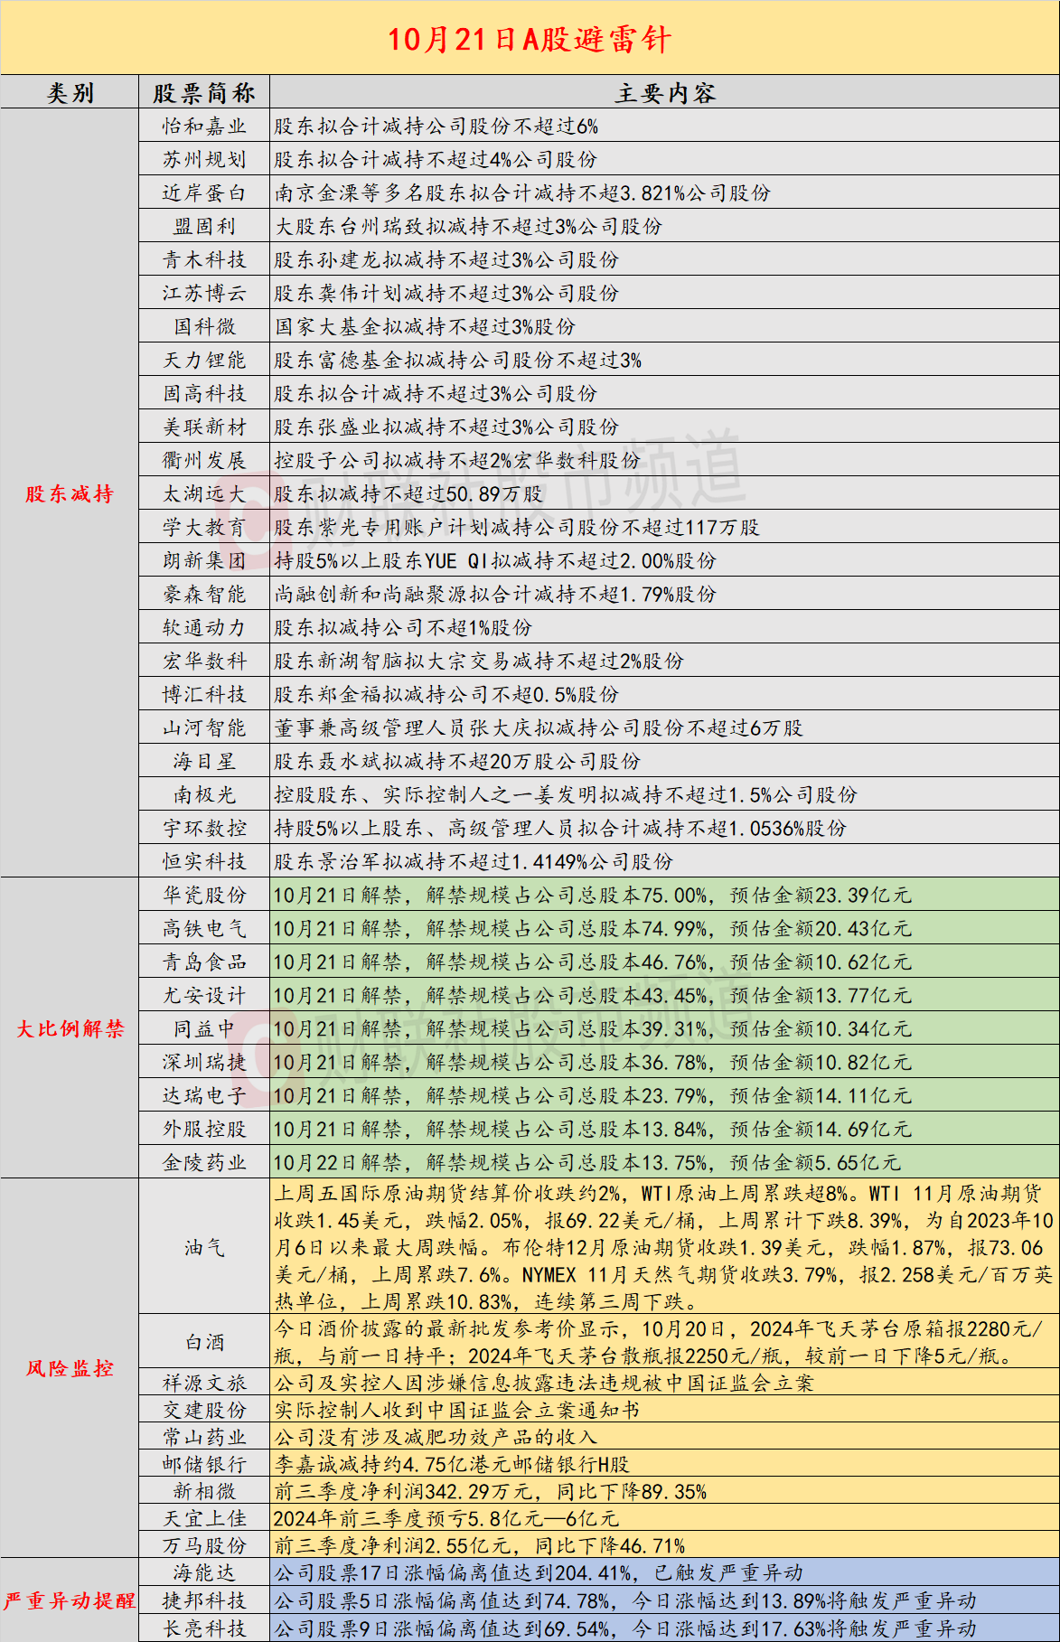Click "李嘉诚减持约4.75亿港元邮储银行H股"
The width and height of the screenshot is (1060, 1642).
point(452,1465)
